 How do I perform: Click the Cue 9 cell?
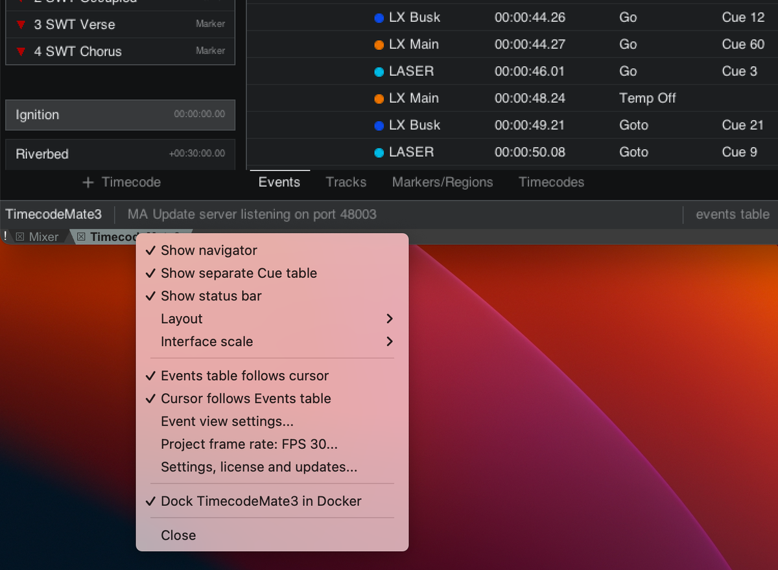point(739,152)
